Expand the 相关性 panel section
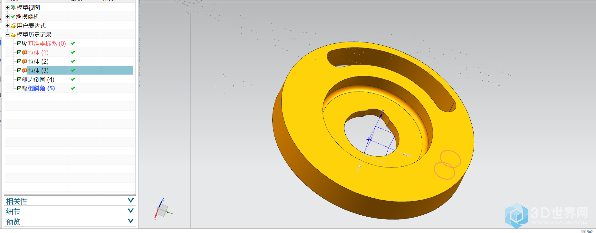Viewport: 596px width, 233px height. tap(131, 201)
